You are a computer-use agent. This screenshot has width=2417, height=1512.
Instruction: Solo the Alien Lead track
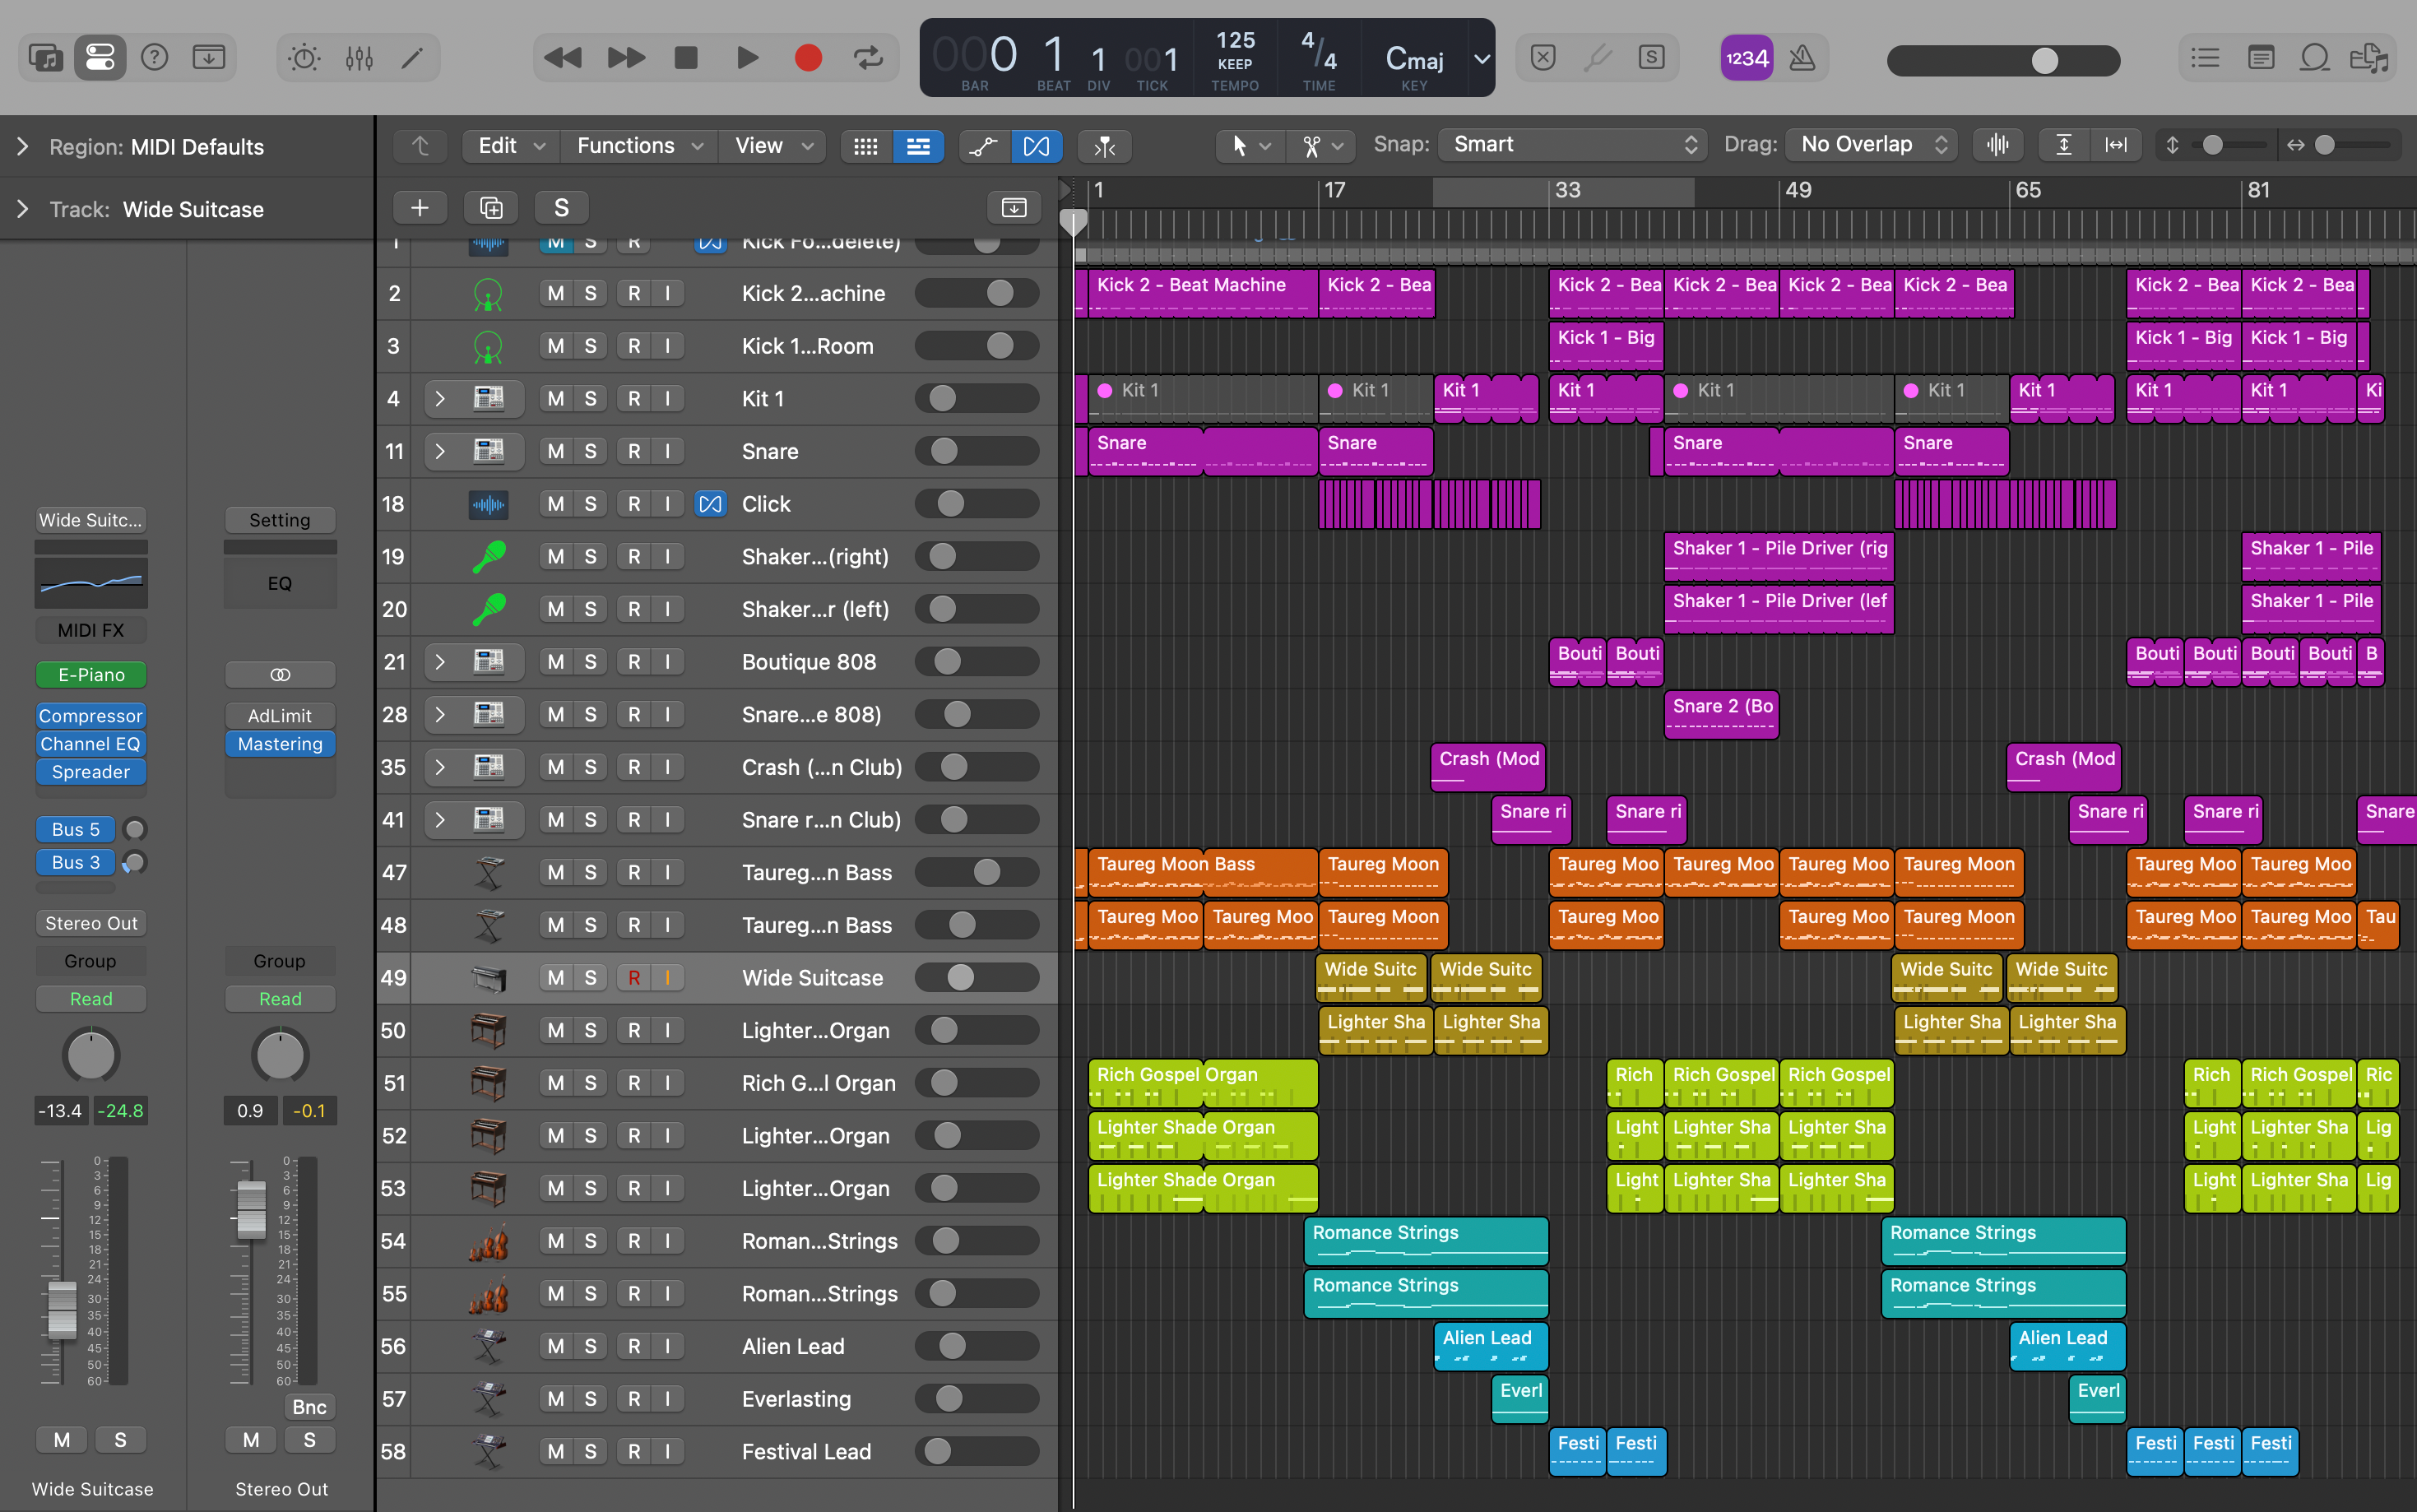590,1346
